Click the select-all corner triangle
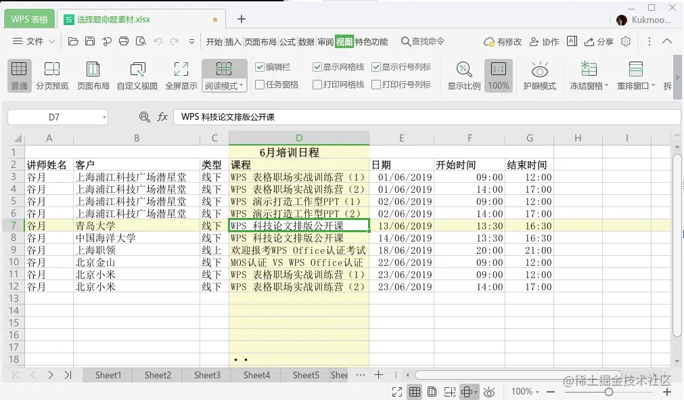The height and width of the screenshot is (400, 684). pos(18,138)
